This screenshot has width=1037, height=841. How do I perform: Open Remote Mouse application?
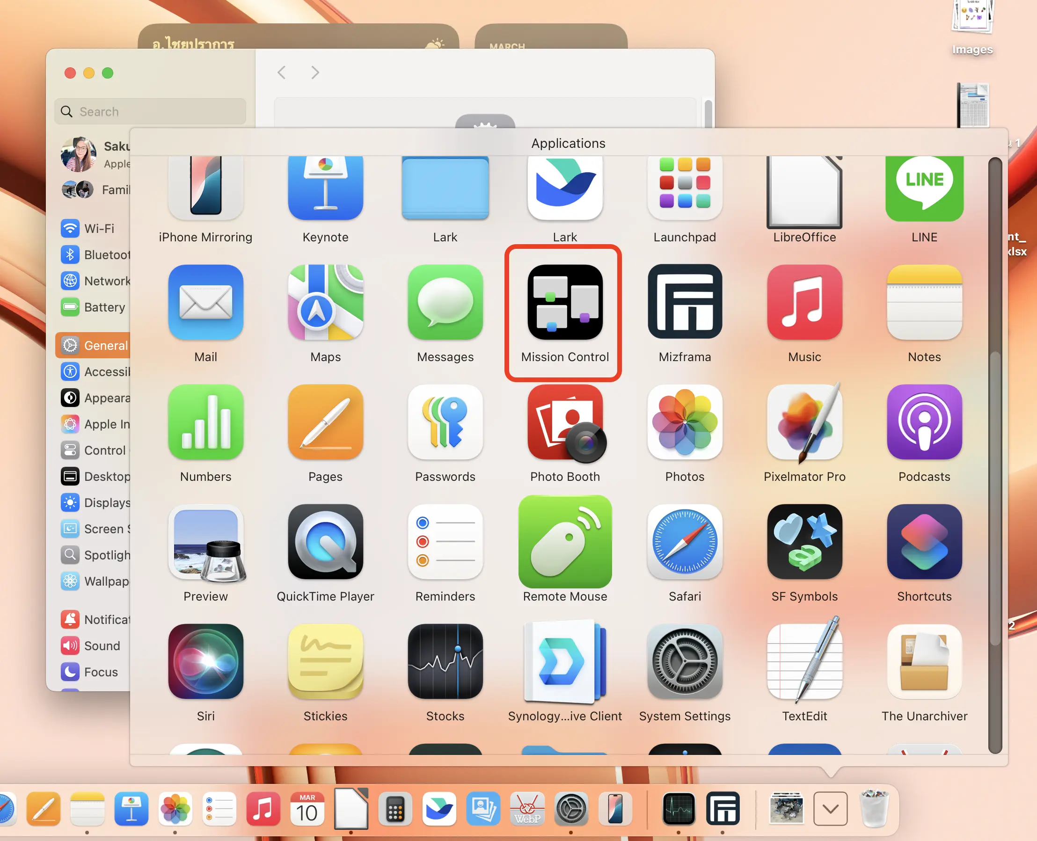pyautogui.click(x=564, y=542)
